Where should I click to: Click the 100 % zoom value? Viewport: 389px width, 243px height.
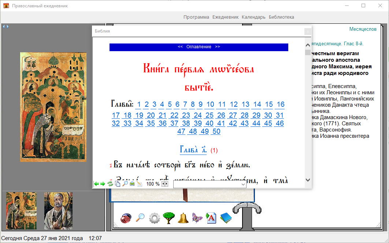click(153, 184)
